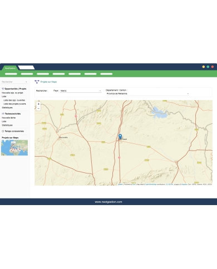The image size is (217, 269).
Task: Open the Tâches/activités section heading
Action: point(13,114)
